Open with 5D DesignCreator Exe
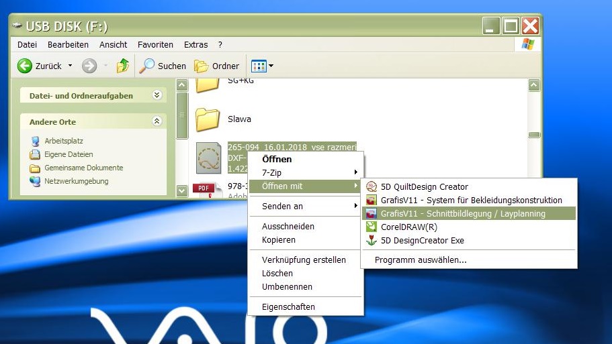The width and height of the screenshot is (612, 344). (x=469, y=240)
